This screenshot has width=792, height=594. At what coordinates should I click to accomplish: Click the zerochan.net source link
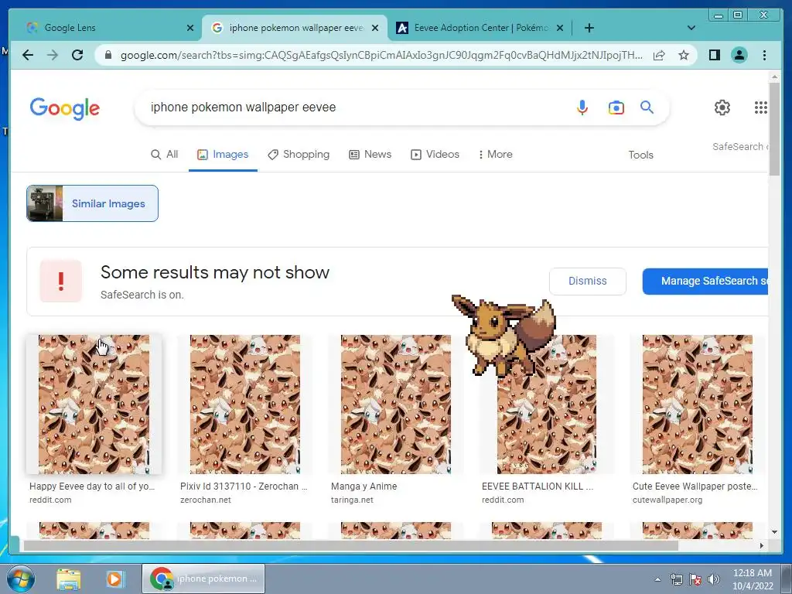pos(206,500)
